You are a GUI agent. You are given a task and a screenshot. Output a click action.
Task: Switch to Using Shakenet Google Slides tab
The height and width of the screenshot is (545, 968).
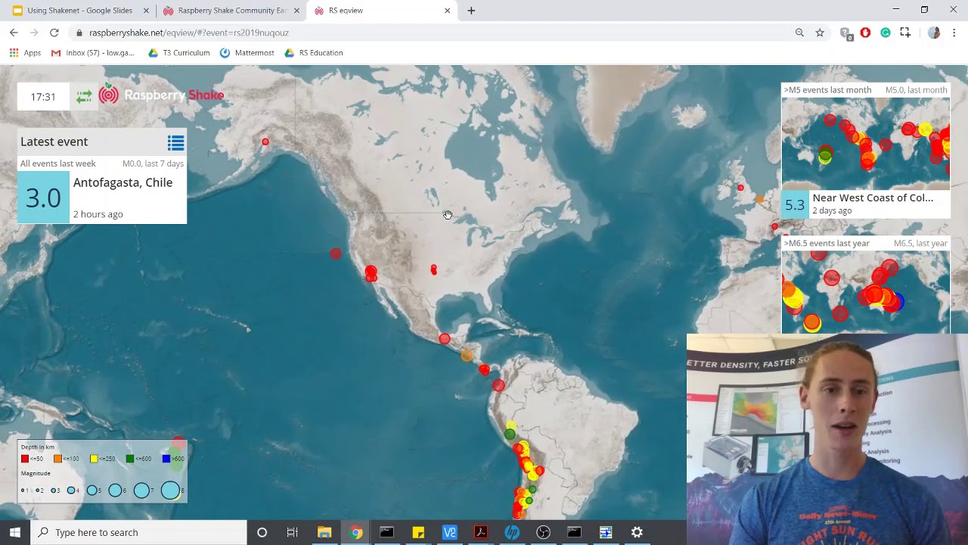(79, 11)
